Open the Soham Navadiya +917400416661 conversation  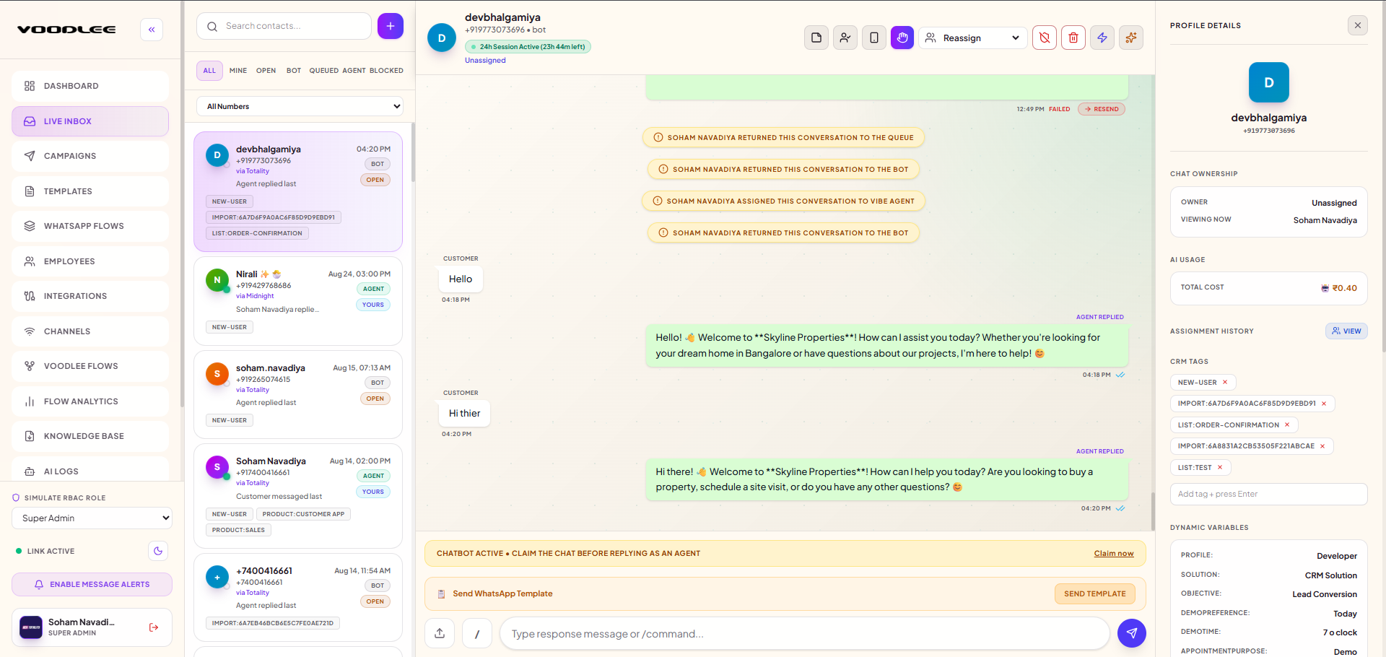(x=298, y=496)
